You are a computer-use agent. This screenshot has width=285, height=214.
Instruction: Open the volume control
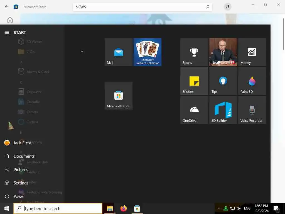(239, 208)
